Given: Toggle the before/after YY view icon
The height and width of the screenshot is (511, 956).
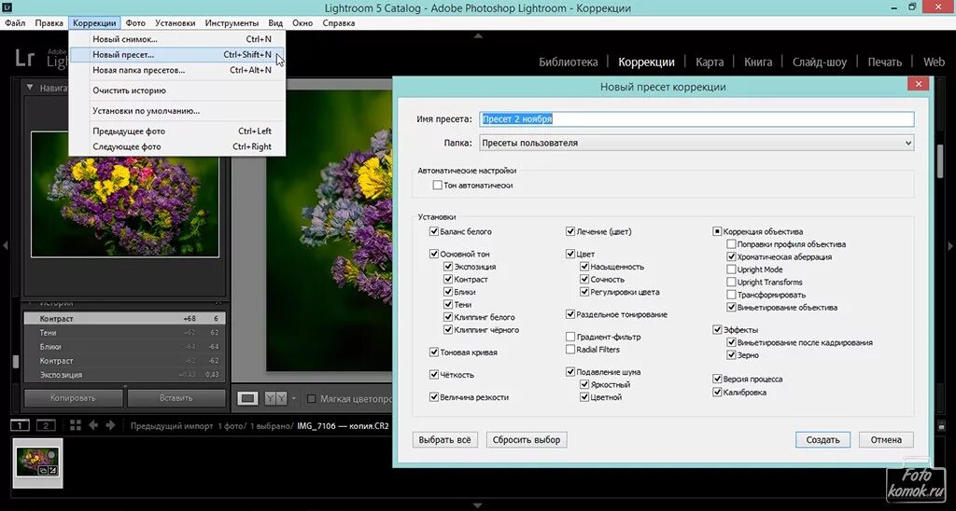Looking at the screenshot, I should (275, 398).
